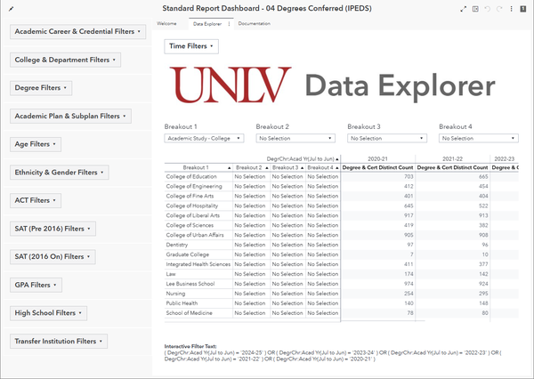Screen dimensions: 534x379
Task: Sort by Breakout 3 column arrow
Action: pos(302,168)
